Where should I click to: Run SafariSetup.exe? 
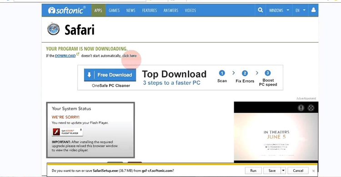coord(253,171)
